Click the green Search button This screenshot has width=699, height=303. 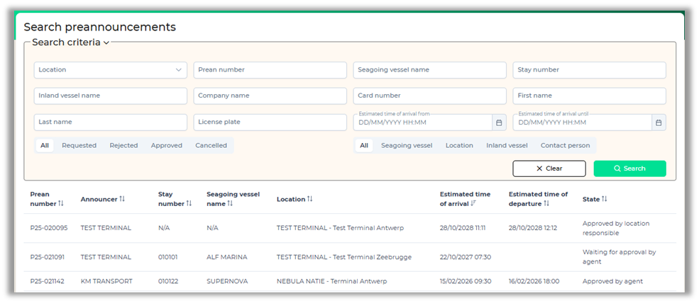pos(629,168)
